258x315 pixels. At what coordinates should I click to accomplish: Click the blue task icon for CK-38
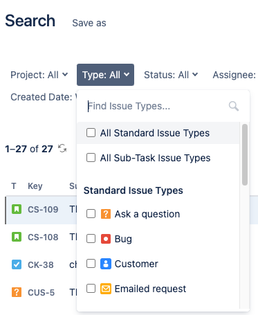pyautogui.click(x=17, y=264)
